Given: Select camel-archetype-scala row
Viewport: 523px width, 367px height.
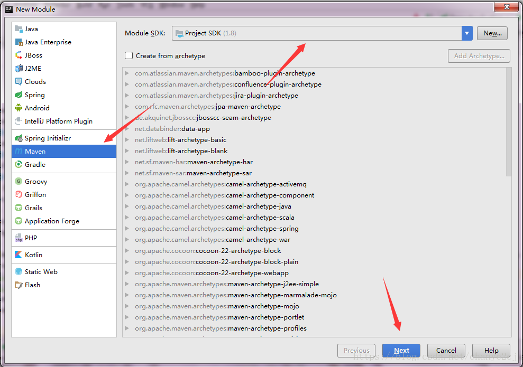Looking at the screenshot, I should tap(315, 218).
